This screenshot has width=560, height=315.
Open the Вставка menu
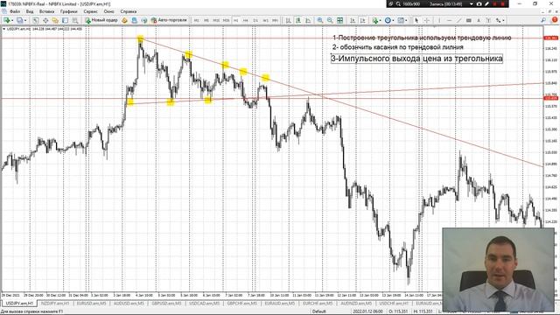(46, 11)
